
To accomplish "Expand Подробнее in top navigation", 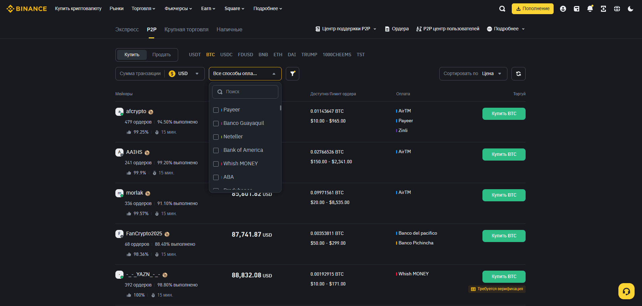I will tap(268, 9).
